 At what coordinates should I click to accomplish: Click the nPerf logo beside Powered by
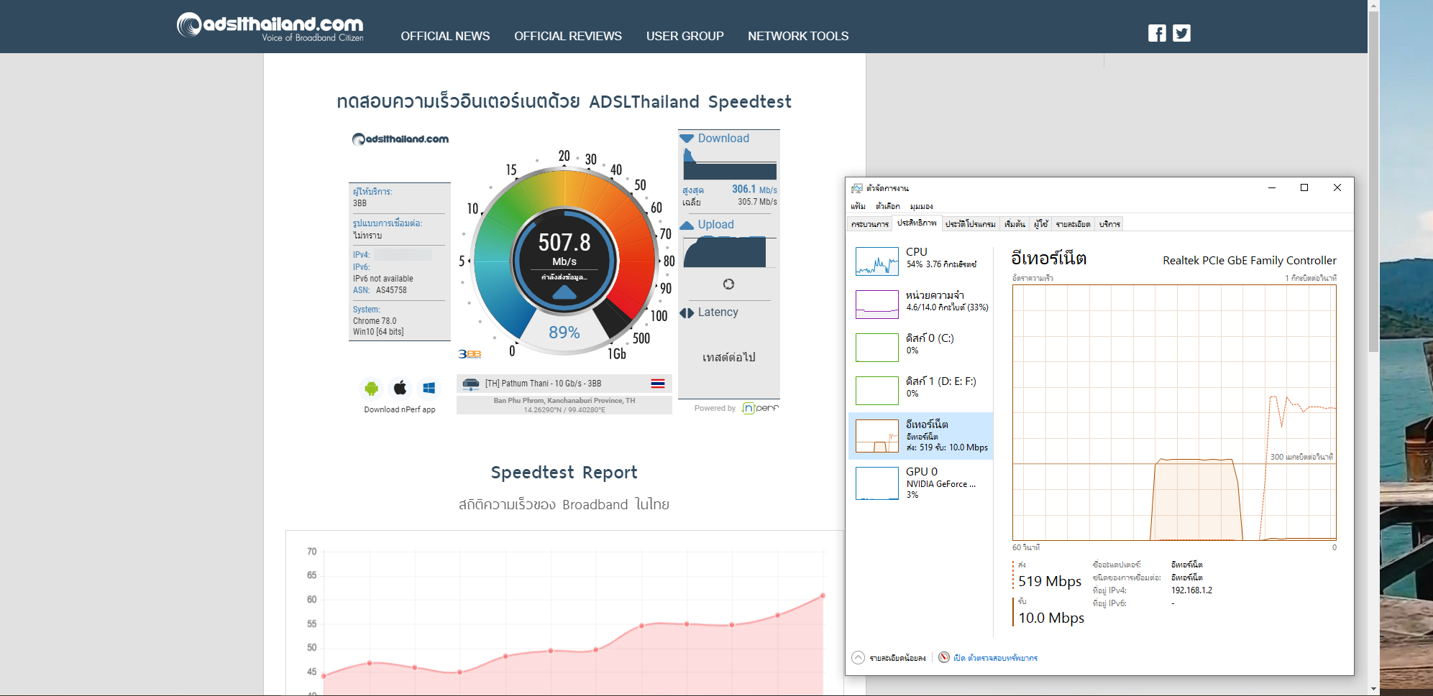[x=760, y=408]
